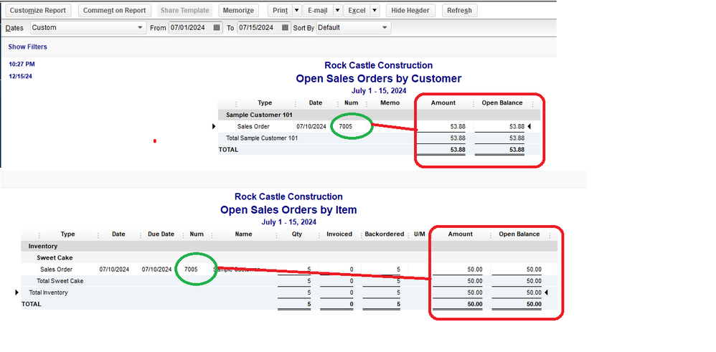The height and width of the screenshot is (352, 716).
Task: Click Total Sample Customer 101 row label
Action: coord(262,138)
